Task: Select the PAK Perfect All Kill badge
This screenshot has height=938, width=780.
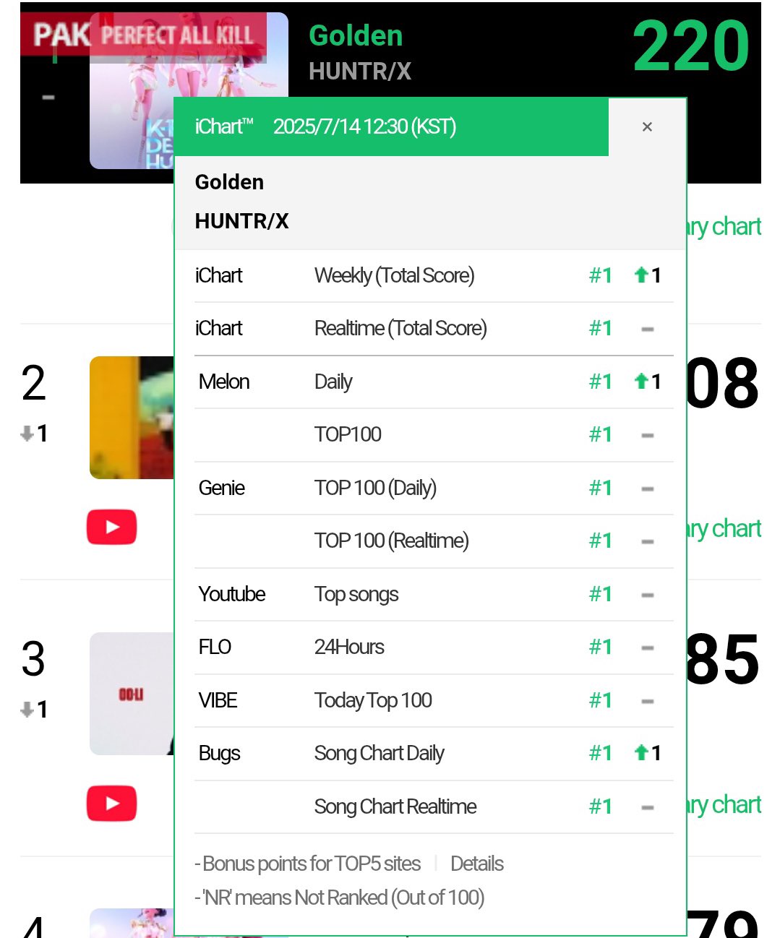Action: (x=143, y=34)
